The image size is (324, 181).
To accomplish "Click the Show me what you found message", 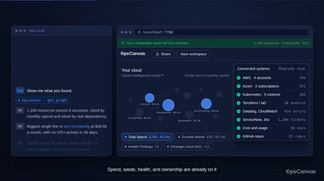I will 50,90.
